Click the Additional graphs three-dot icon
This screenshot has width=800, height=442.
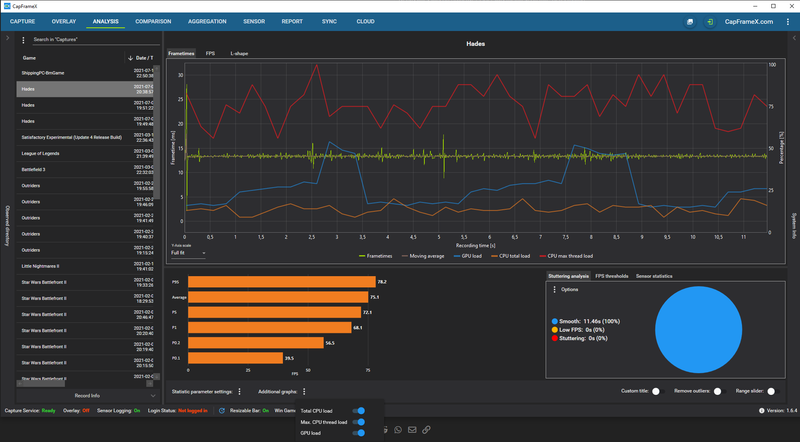coord(304,392)
